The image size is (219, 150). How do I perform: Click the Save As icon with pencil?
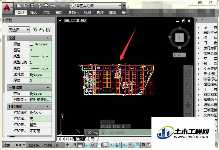(x=39, y=6)
